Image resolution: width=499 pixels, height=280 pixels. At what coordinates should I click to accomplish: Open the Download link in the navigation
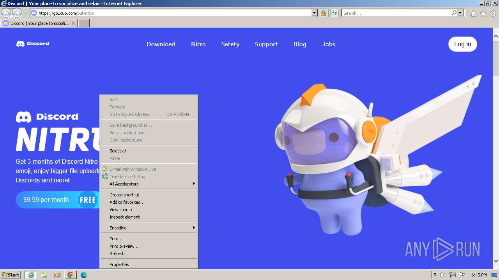161,44
